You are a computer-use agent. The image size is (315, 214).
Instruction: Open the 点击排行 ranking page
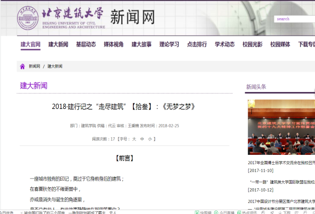pyautogui.click(x=197, y=44)
